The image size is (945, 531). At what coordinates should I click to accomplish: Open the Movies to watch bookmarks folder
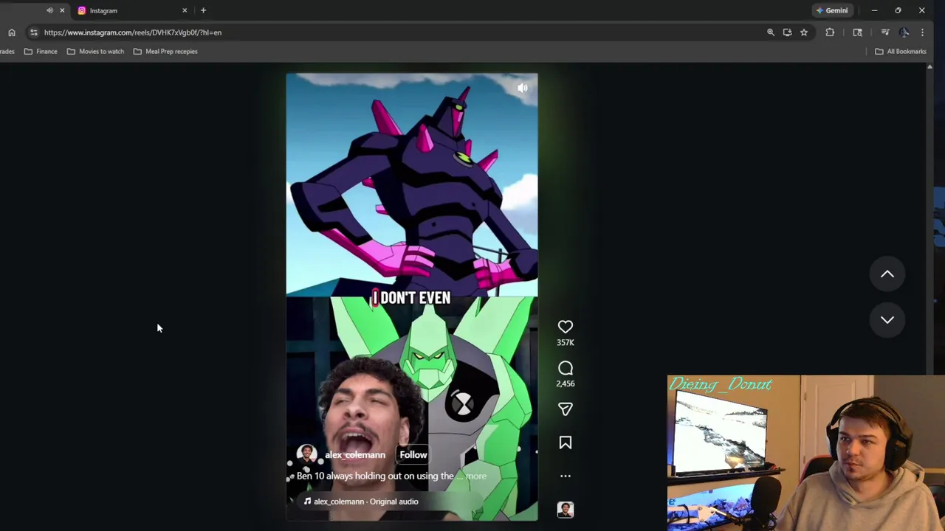tap(95, 52)
